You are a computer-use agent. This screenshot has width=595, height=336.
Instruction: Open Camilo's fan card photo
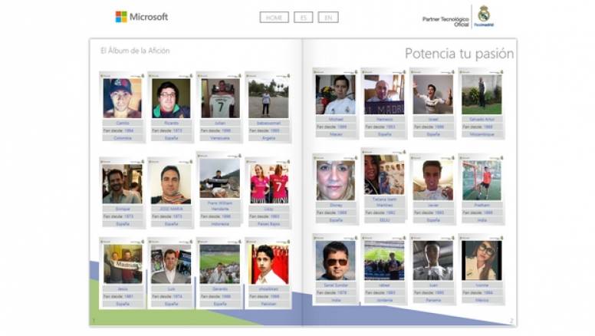coord(122,97)
